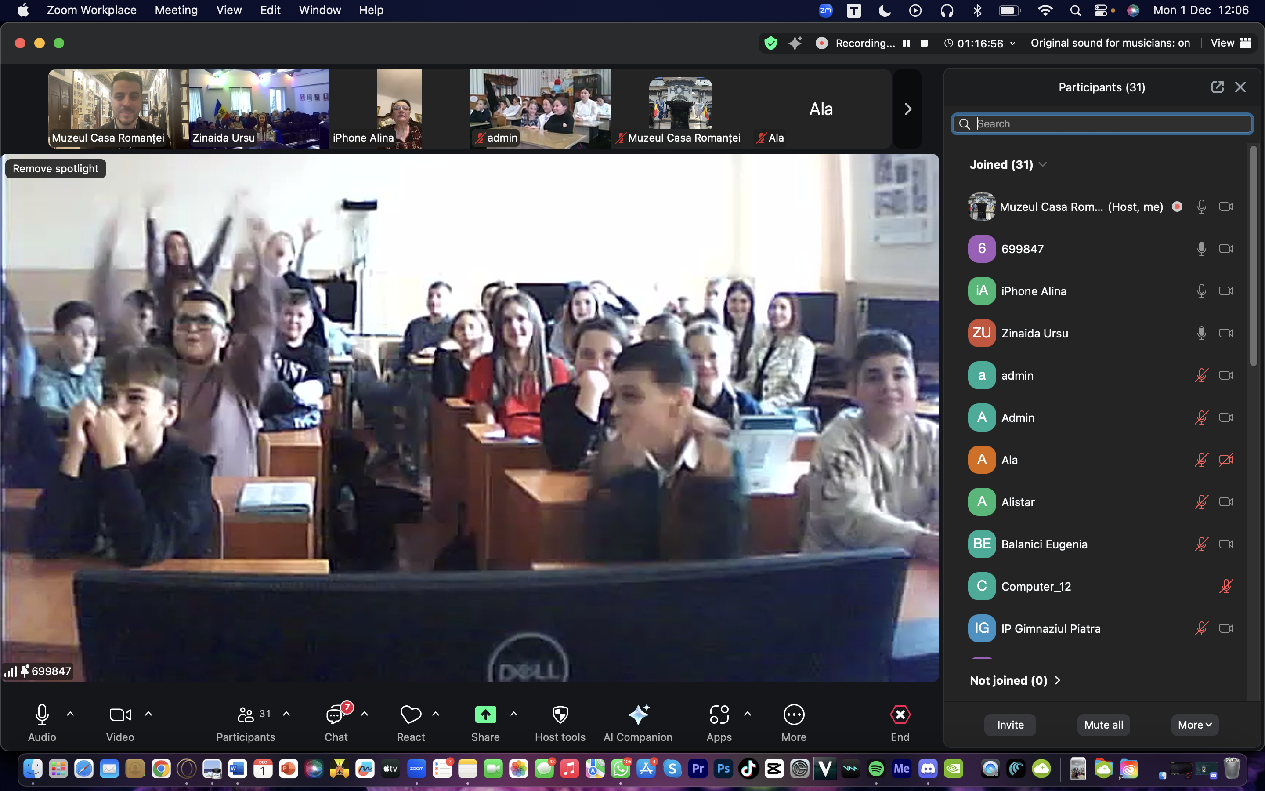The width and height of the screenshot is (1265, 791).
Task: Open the Window menu in menu bar
Action: click(319, 10)
